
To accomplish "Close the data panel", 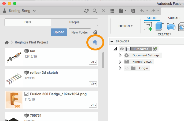I will (103, 11).
